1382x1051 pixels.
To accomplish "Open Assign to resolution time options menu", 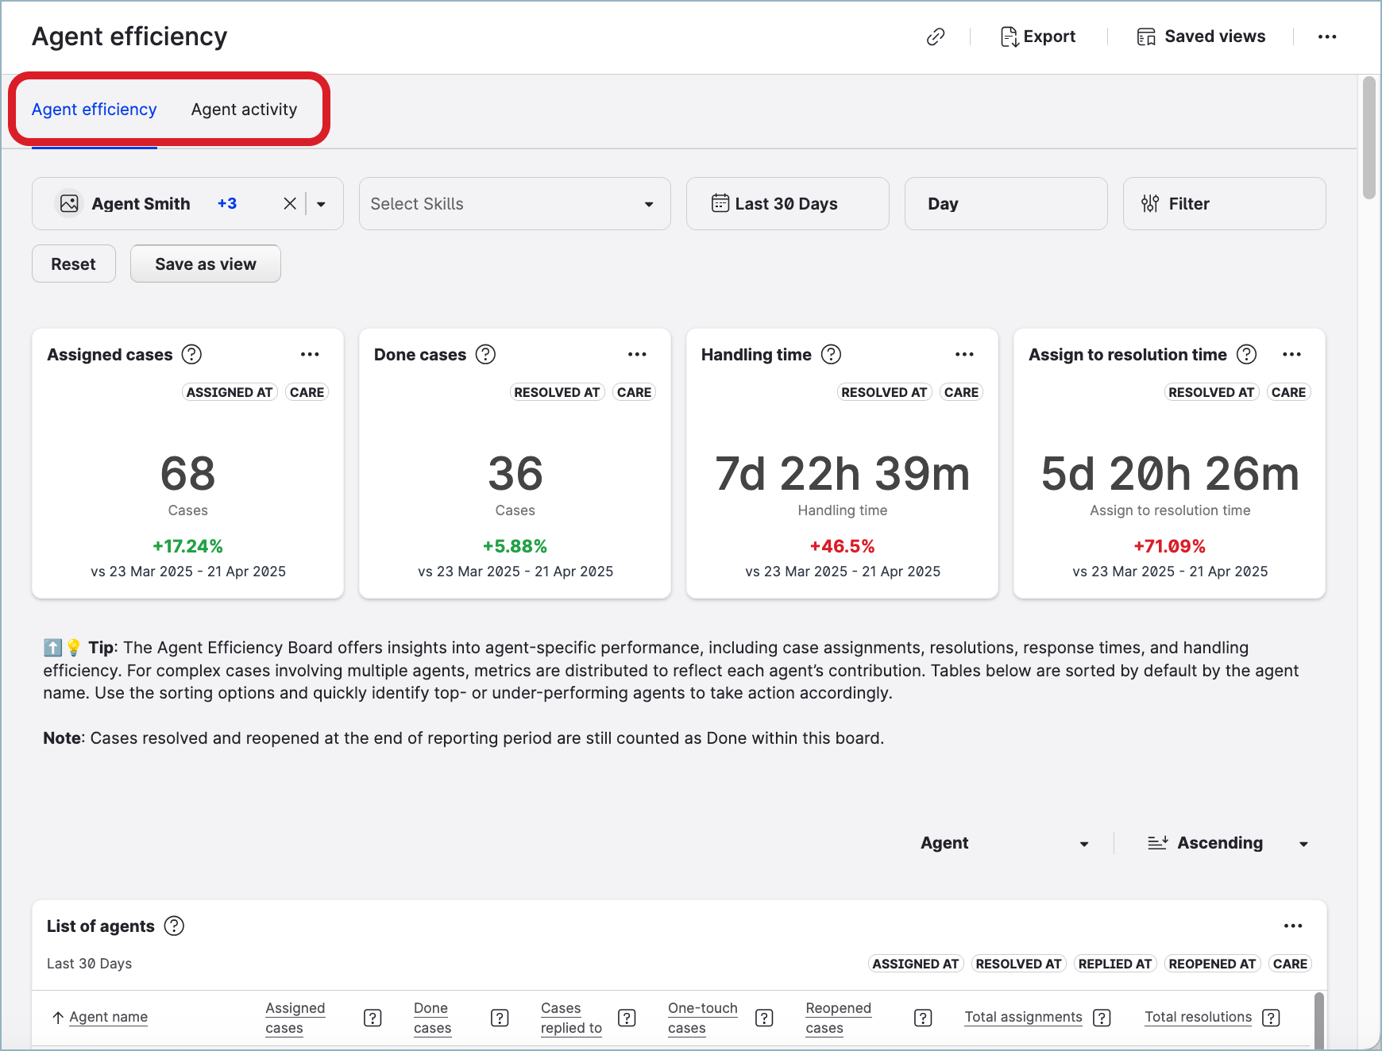I will (x=1291, y=354).
